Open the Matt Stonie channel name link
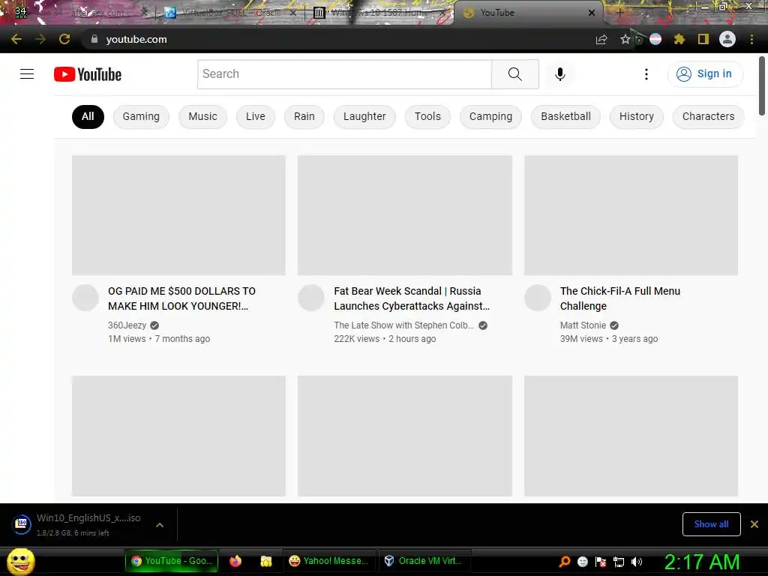This screenshot has height=576, width=768. pos(583,325)
